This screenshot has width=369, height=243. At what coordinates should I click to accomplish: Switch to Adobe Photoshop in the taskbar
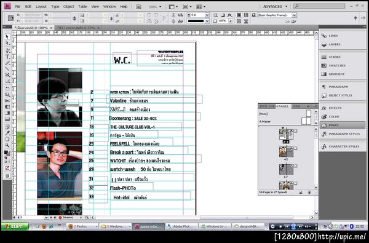click(181, 226)
